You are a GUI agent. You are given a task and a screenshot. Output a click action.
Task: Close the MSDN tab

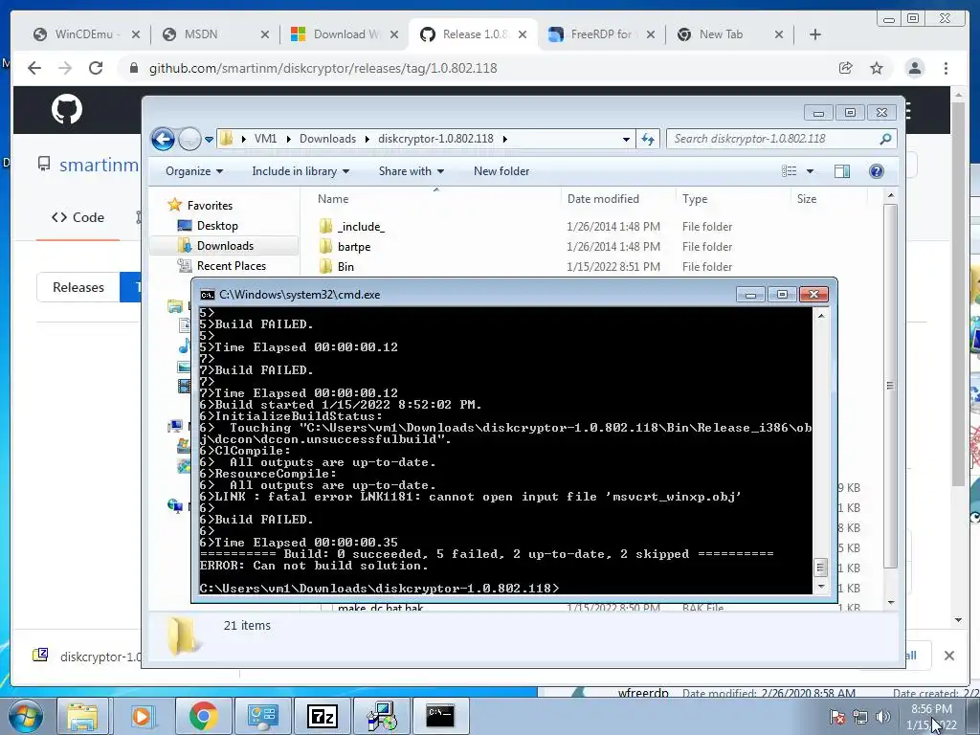click(265, 34)
